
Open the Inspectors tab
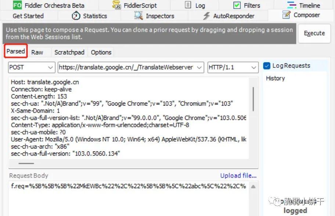click(x=154, y=16)
